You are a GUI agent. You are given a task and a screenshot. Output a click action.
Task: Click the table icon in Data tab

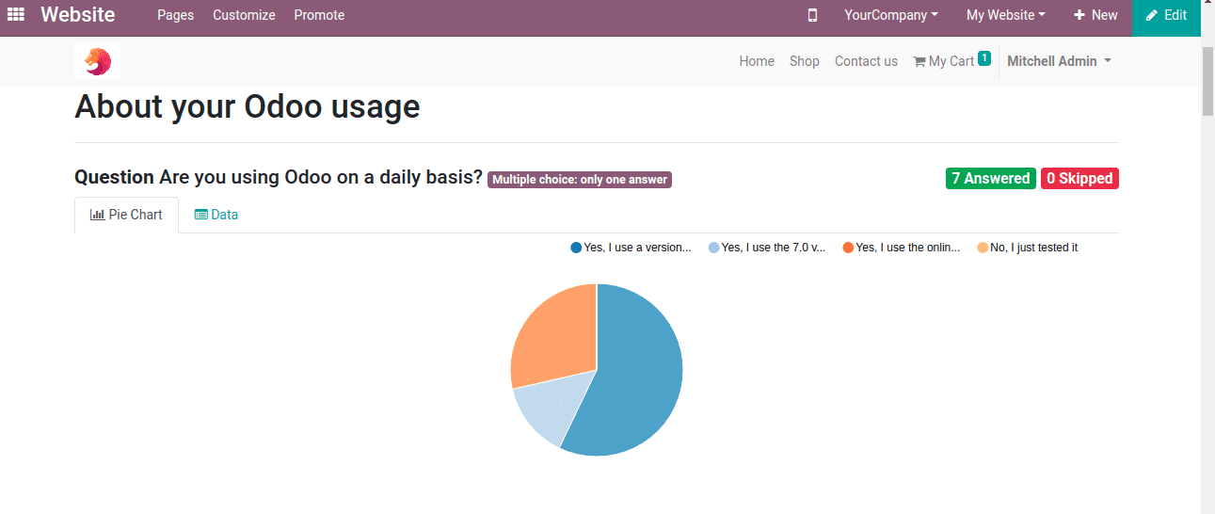pyautogui.click(x=201, y=215)
